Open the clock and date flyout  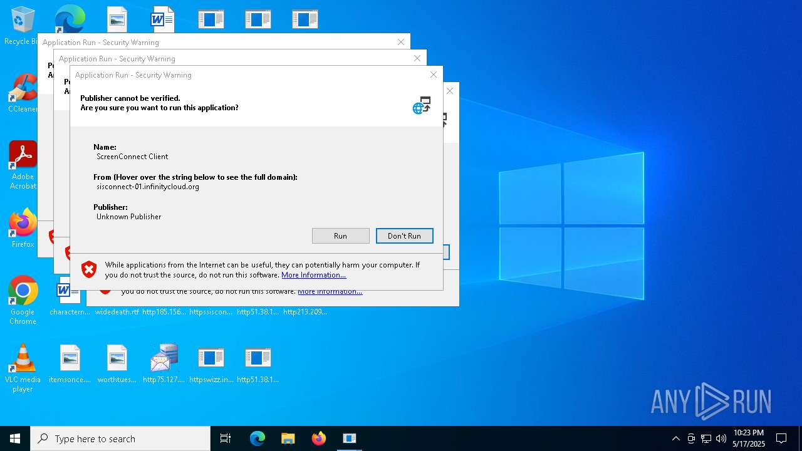pos(749,438)
